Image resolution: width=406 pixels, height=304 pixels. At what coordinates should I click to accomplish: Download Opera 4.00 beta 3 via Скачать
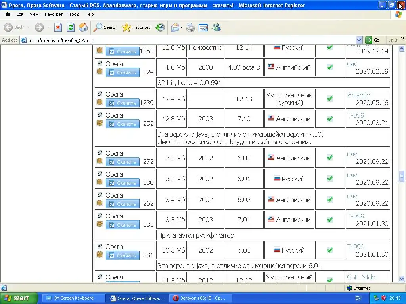[x=123, y=73]
